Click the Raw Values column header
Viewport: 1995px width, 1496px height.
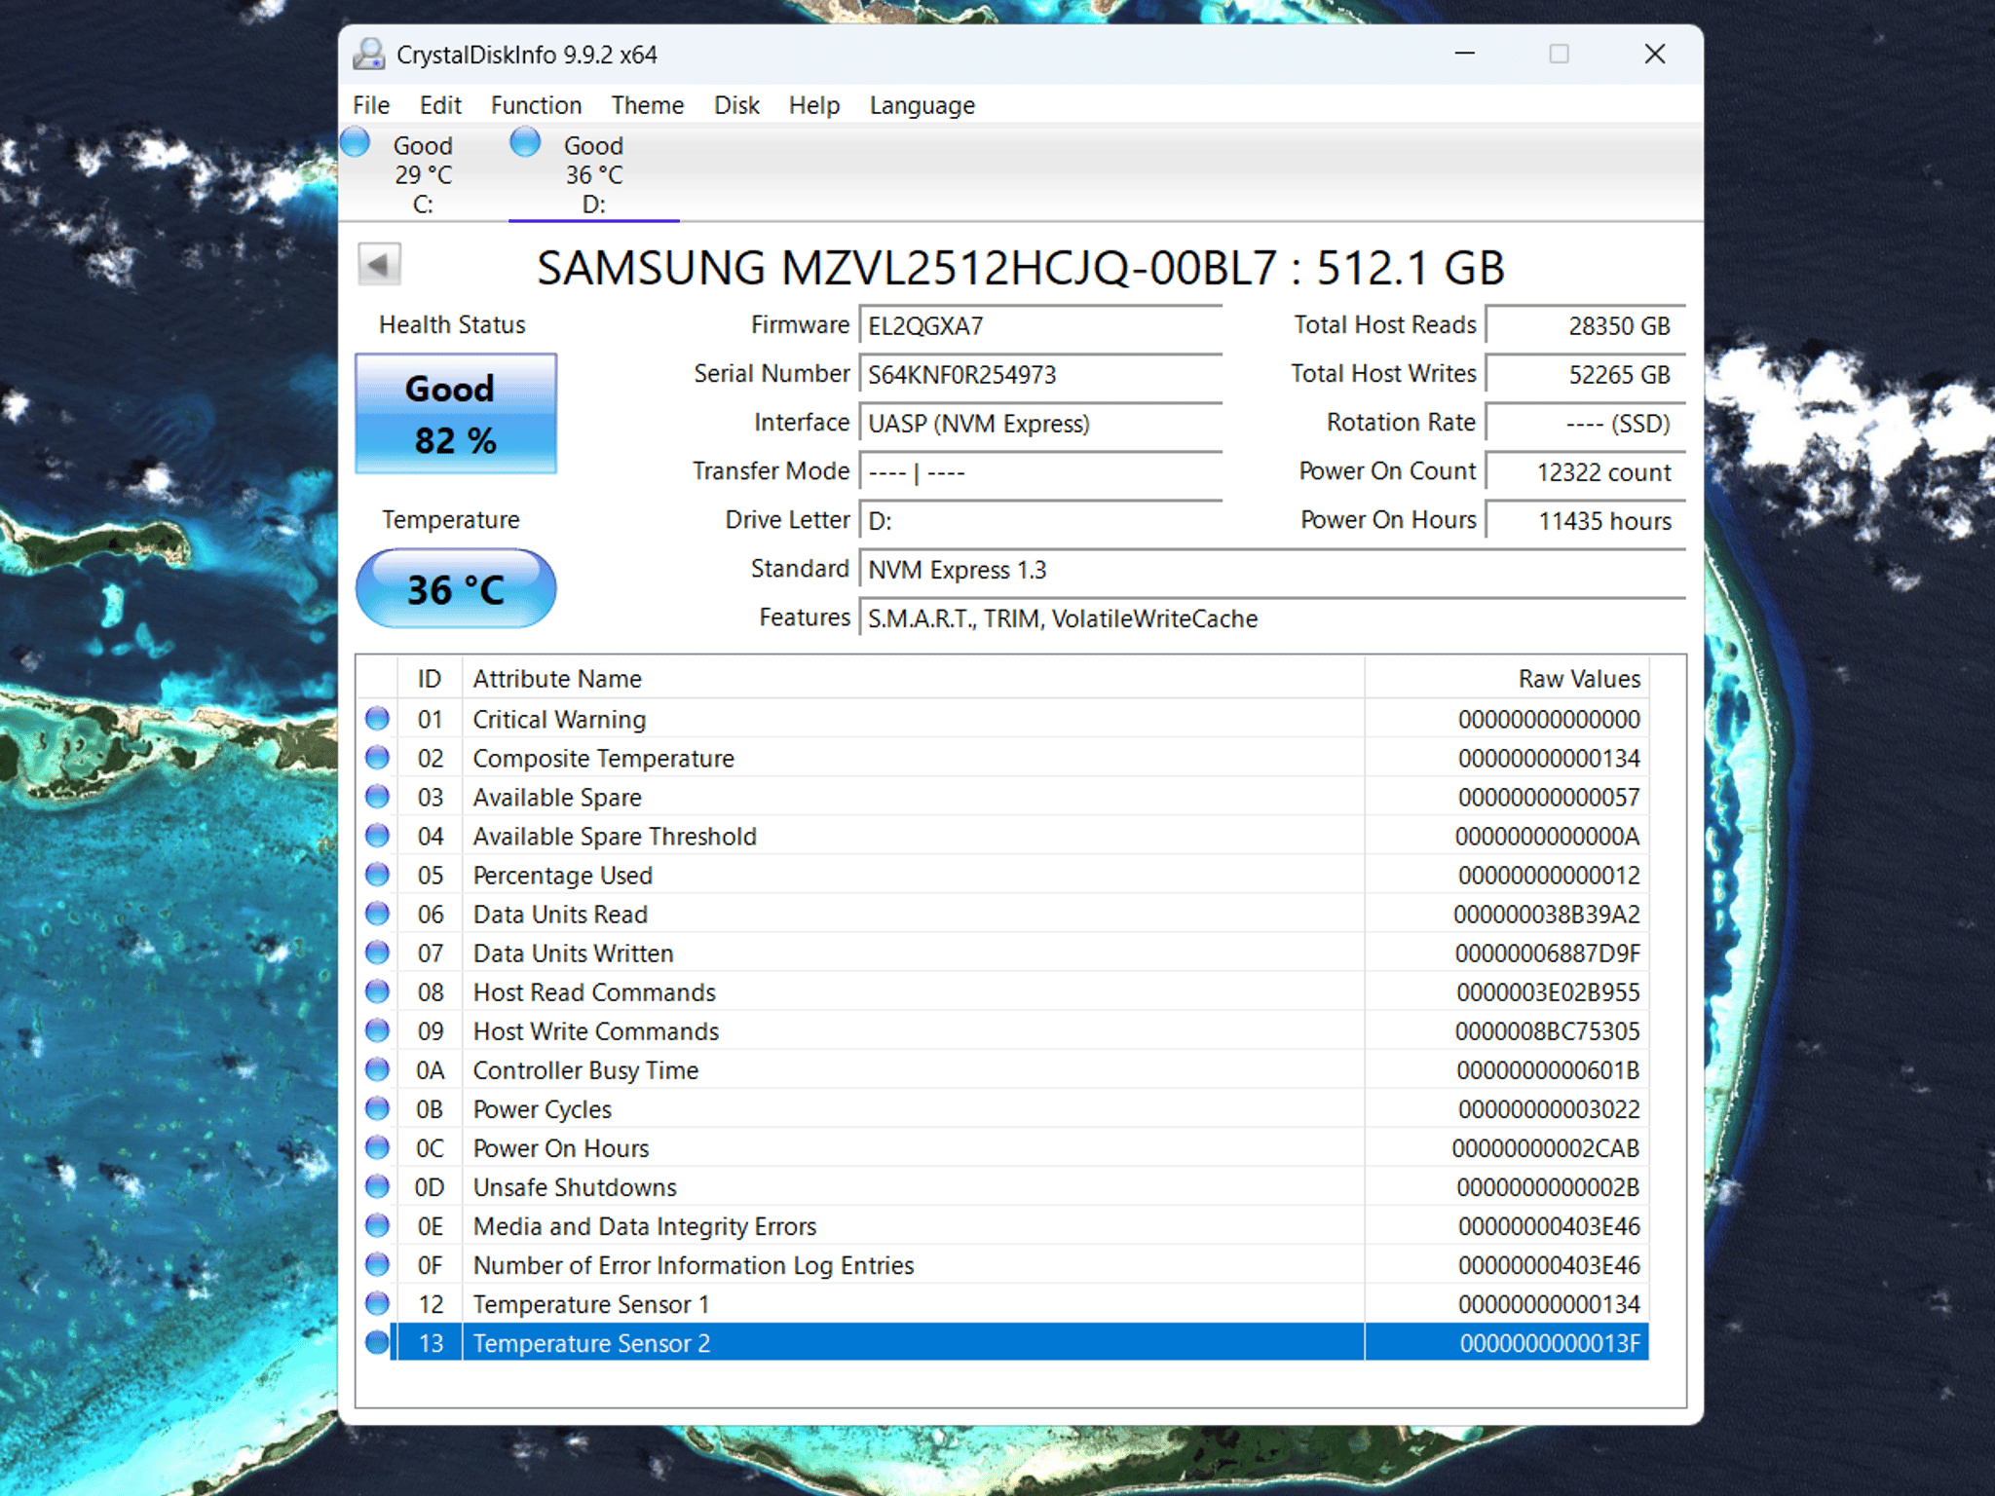coord(1506,678)
